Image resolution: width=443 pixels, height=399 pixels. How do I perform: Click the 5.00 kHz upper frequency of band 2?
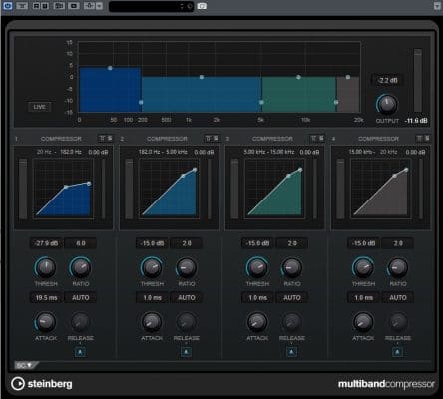(177, 152)
